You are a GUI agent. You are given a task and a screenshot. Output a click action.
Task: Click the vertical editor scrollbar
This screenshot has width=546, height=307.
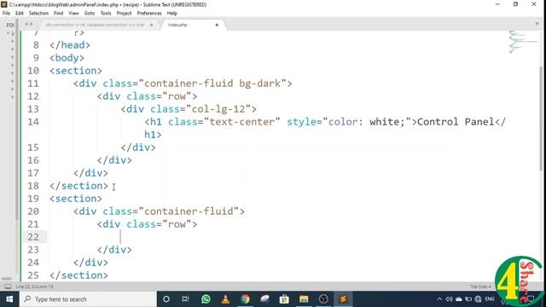[542, 119]
